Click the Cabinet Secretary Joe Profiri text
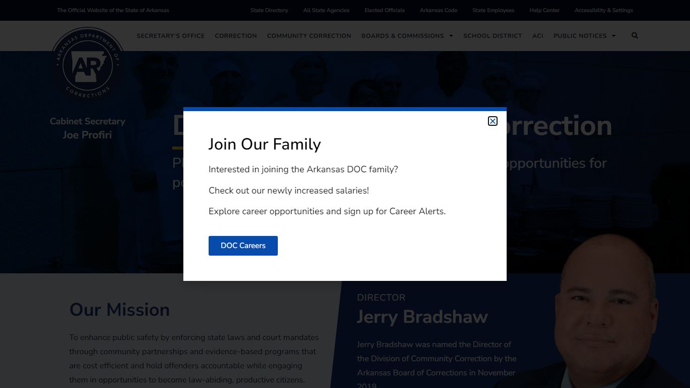Viewport: 690px width, 388px height. click(x=87, y=128)
